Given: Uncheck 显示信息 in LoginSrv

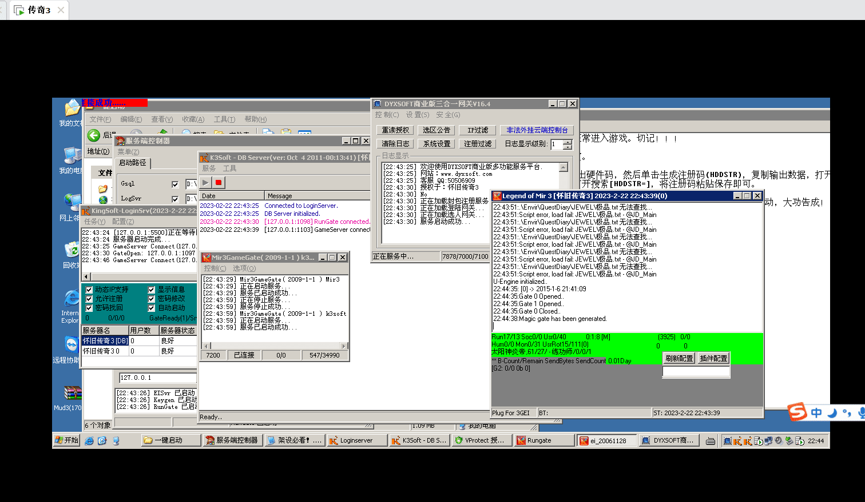Looking at the screenshot, I should [x=152, y=290].
